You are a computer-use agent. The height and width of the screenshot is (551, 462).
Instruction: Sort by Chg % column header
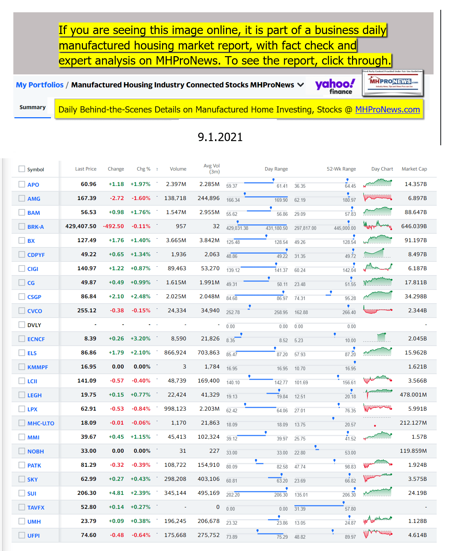[144, 169]
